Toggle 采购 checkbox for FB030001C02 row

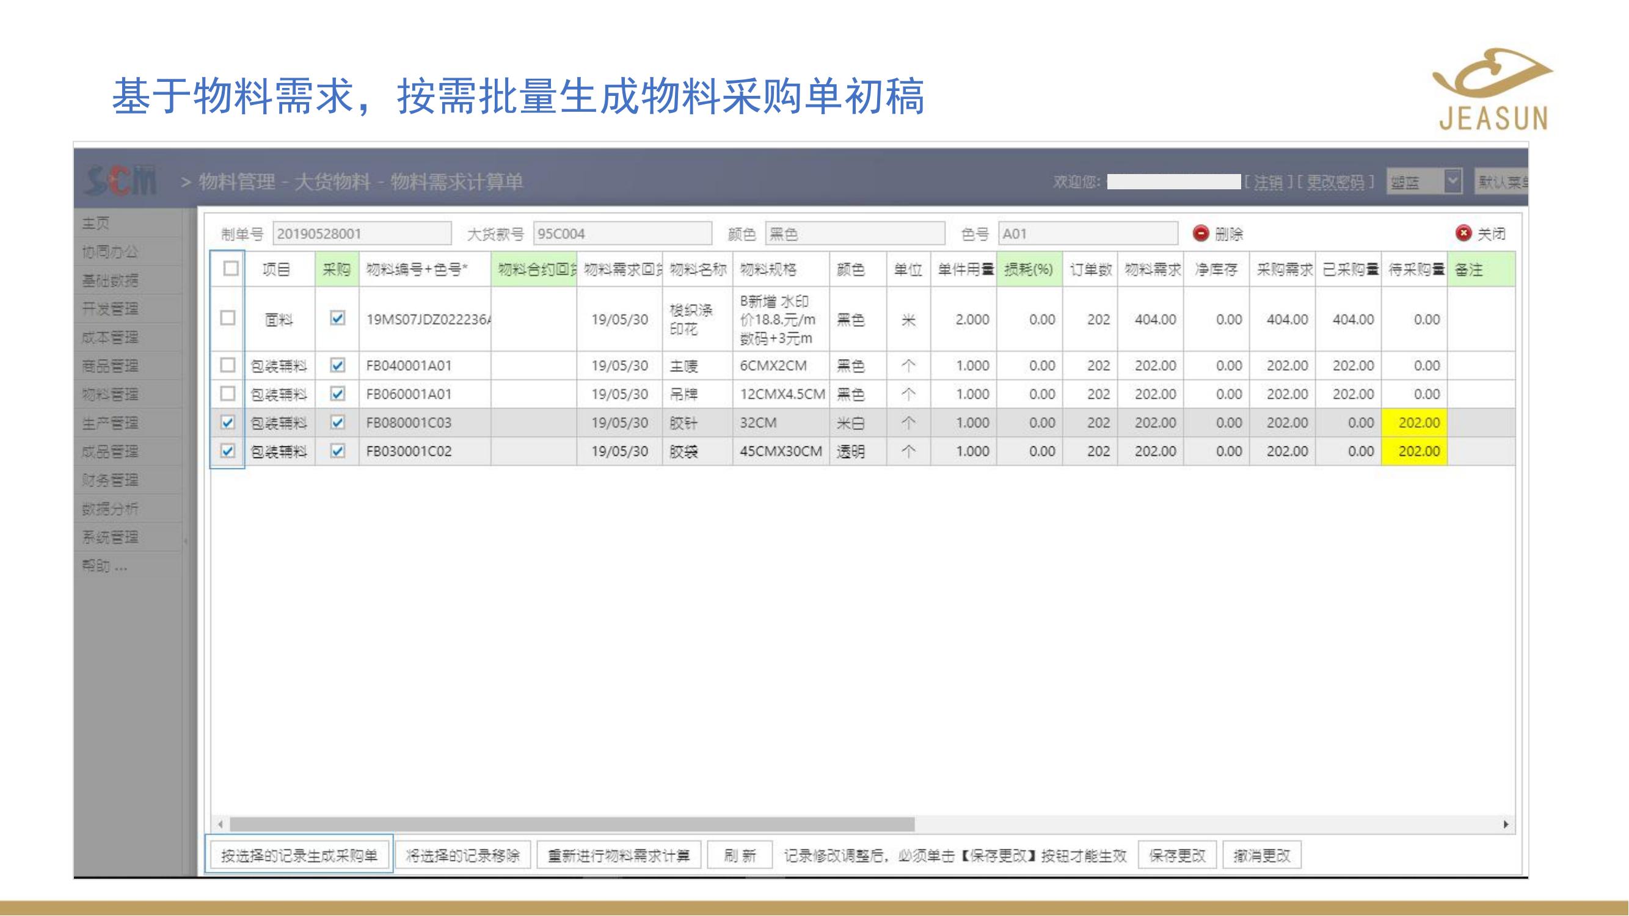[x=338, y=451]
